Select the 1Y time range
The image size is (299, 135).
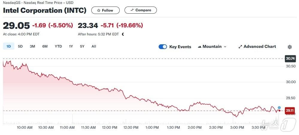[x=71, y=46]
